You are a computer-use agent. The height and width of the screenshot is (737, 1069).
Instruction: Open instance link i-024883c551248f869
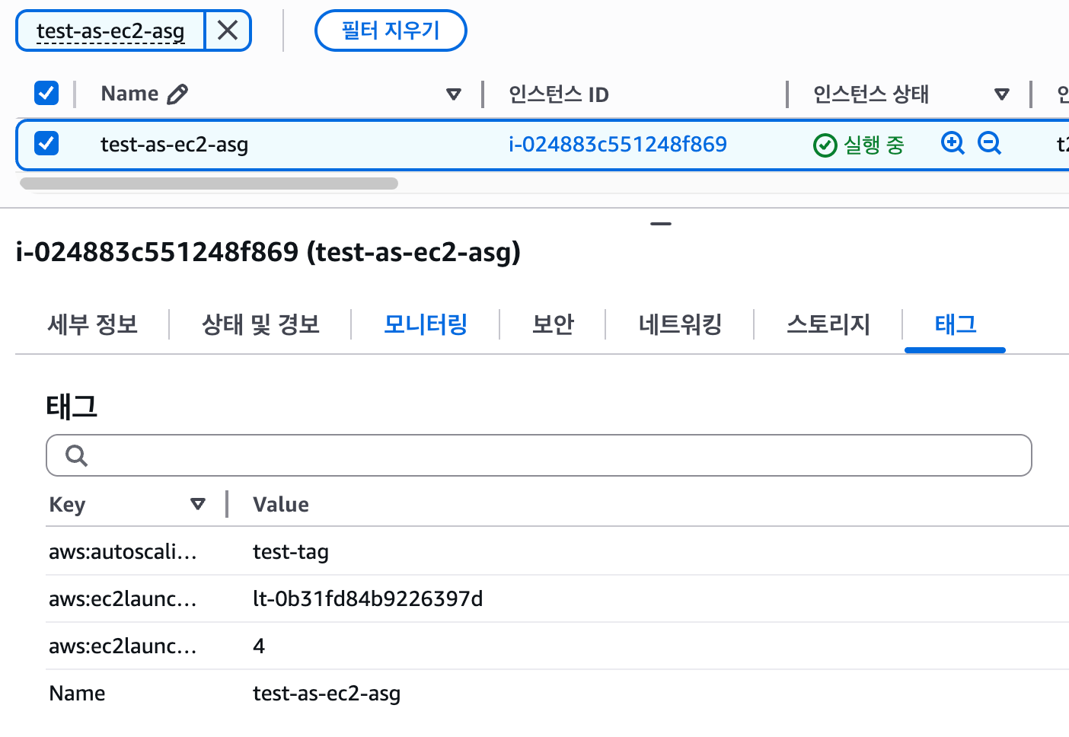point(617,144)
